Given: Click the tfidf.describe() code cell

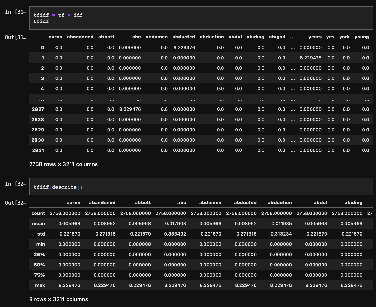Looking at the screenshot, I should (x=201, y=187).
